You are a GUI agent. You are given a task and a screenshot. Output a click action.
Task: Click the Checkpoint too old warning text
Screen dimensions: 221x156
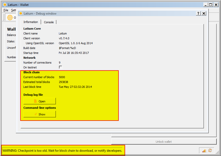pyautogui.click(x=62, y=151)
